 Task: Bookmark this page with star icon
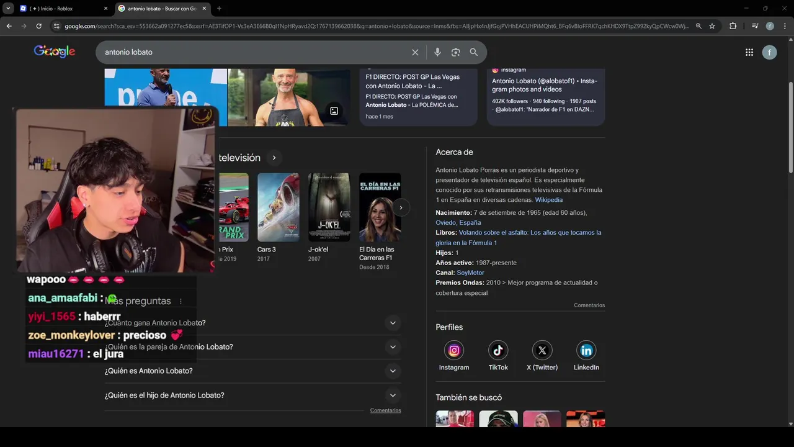click(x=712, y=26)
